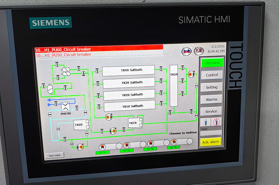279x185 pixels.
Task: Tap the TK60 tank block
Action: (x=81, y=125)
